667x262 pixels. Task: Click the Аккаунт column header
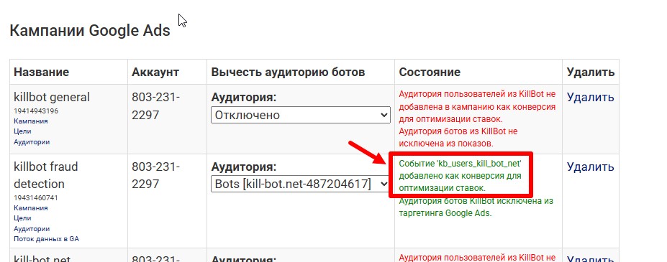(x=155, y=72)
